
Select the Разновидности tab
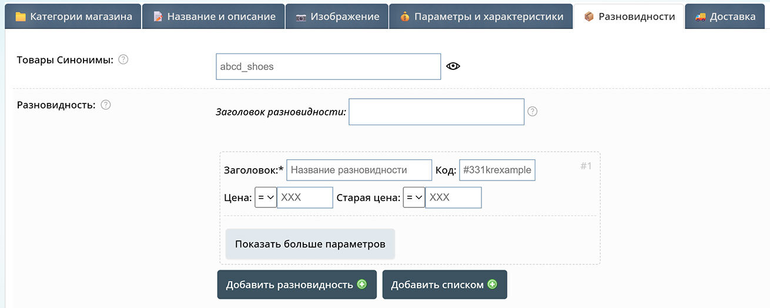629,16
